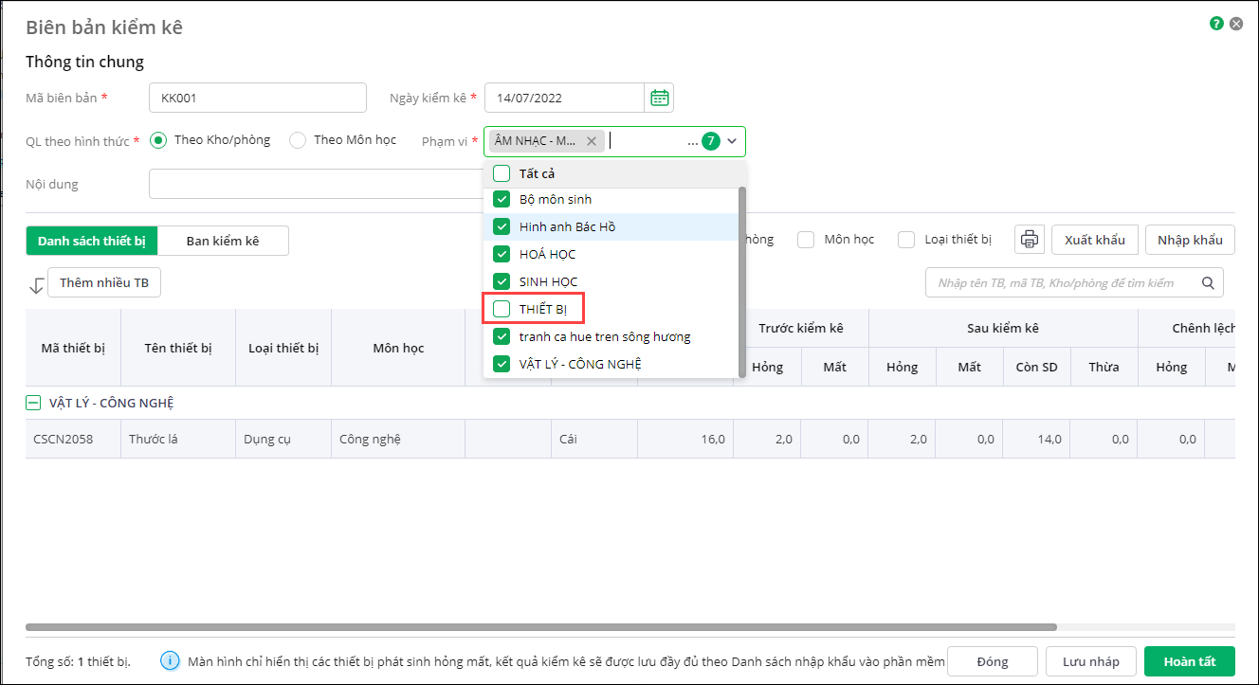Click the search magnifier icon
1259x685 pixels.
[1208, 282]
